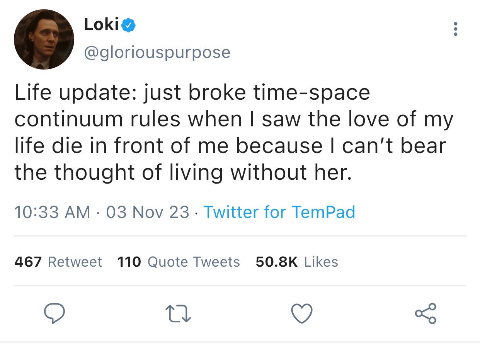This screenshot has width=480, height=349.
Task: Open the three-dot more options menu
Action: point(456,29)
